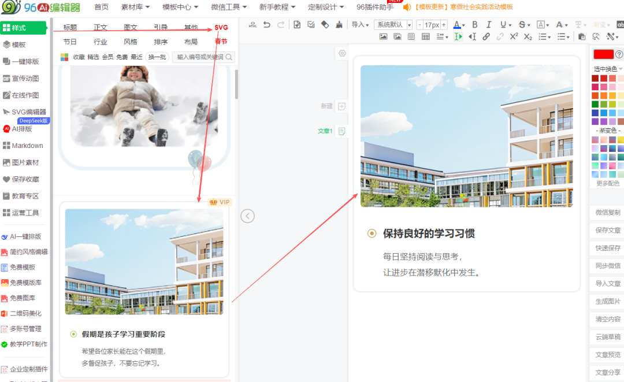Select the HTML source view icon
Image resolution: width=624 pixels, height=382 pixels.
tap(253, 24)
